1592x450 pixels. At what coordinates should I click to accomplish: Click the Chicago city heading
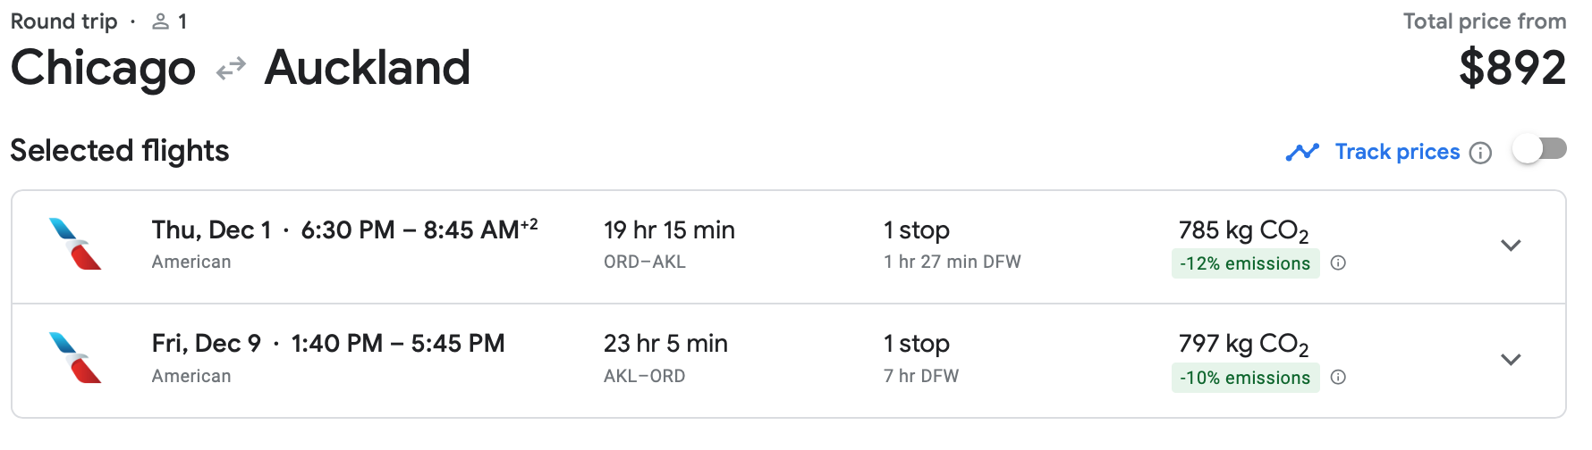point(103,68)
